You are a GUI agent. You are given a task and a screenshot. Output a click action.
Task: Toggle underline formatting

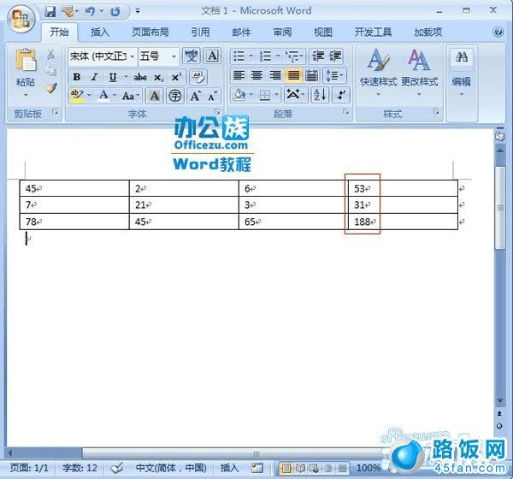point(113,77)
